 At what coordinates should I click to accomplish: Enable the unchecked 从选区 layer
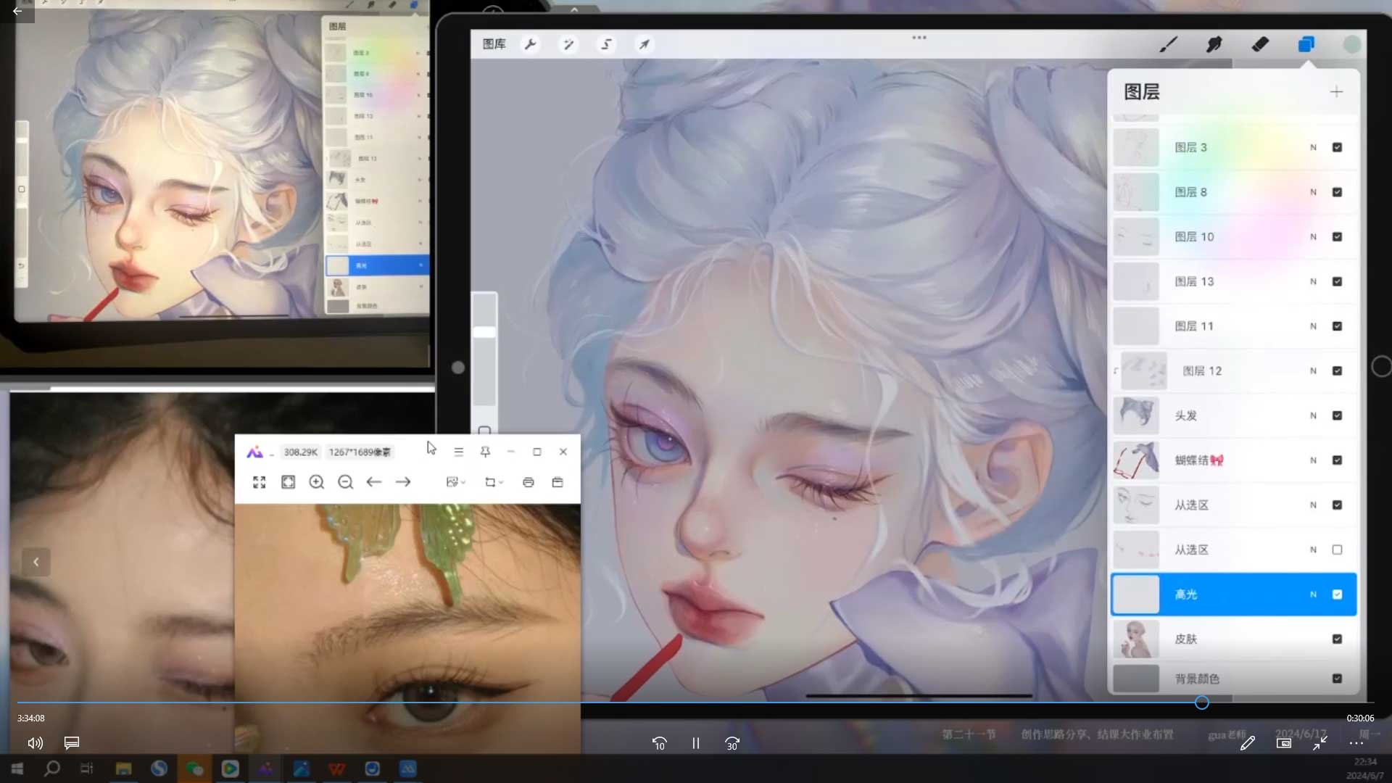pos(1337,550)
